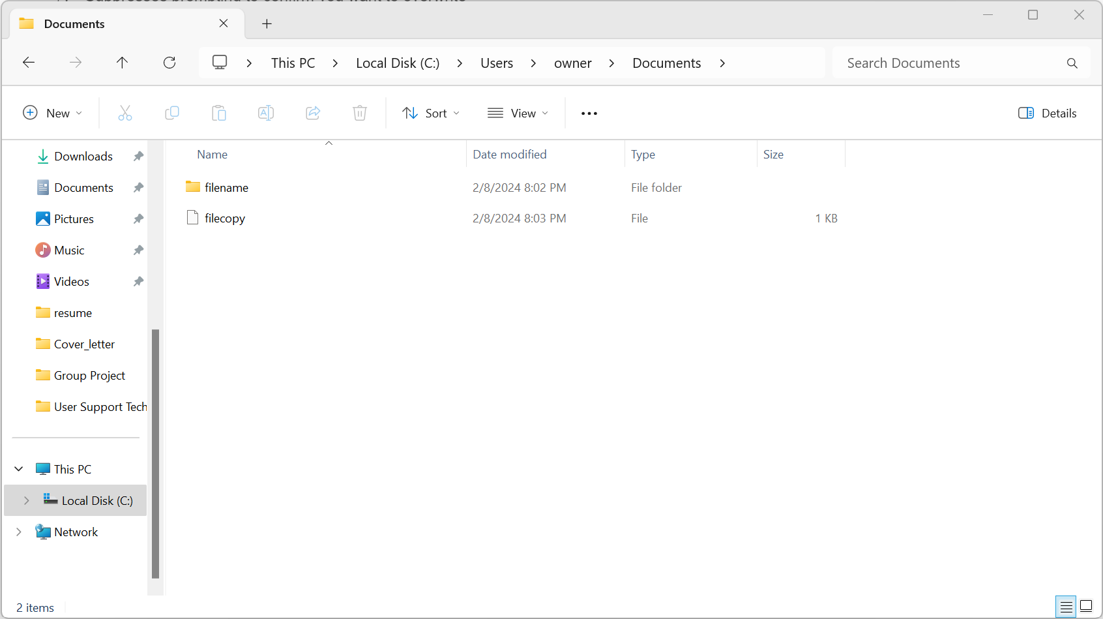Click Local Disk (C:) breadcrumb
This screenshot has width=1103, height=619.
click(x=398, y=63)
